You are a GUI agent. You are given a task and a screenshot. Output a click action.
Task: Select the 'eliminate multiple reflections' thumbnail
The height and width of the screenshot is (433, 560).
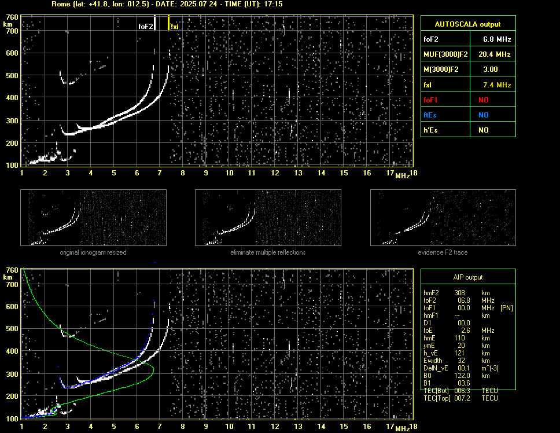[268, 218]
